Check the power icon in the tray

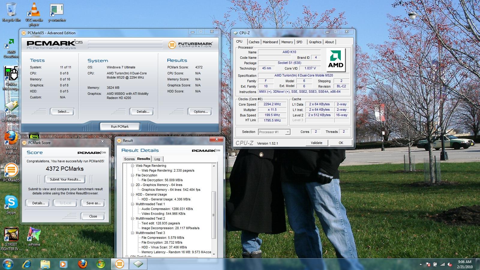click(435, 264)
